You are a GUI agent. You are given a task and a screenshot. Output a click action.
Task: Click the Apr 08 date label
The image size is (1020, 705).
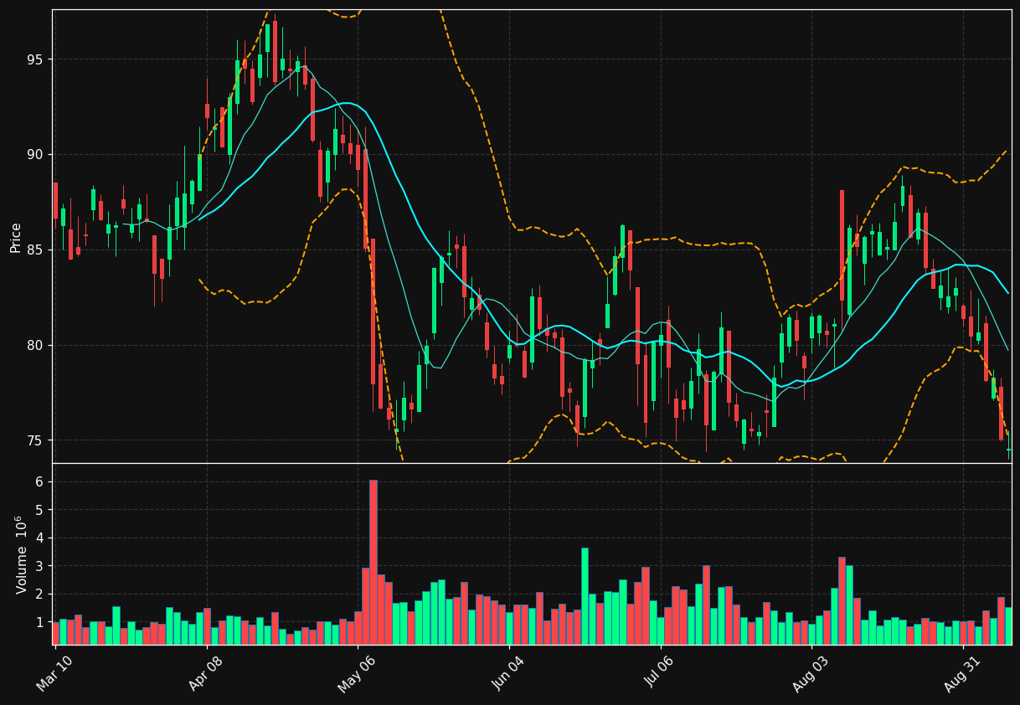click(x=205, y=672)
